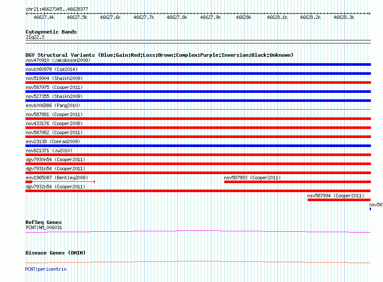The height and width of the screenshot is (282, 383).
Task: Click the 46627.8k ruler position
Action: click(x=177, y=17)
